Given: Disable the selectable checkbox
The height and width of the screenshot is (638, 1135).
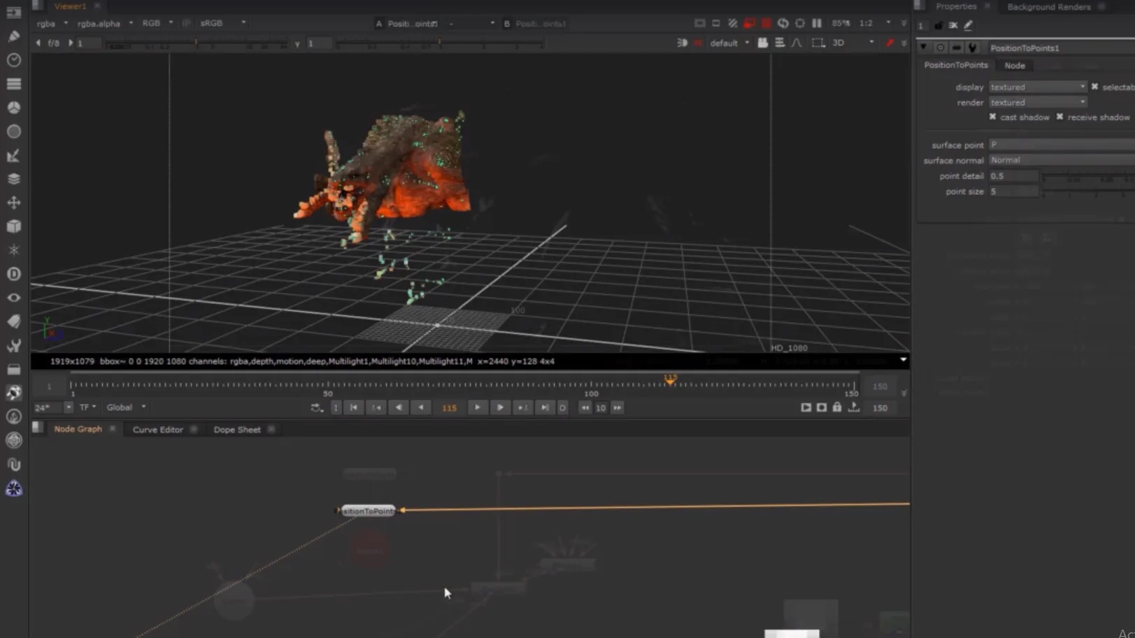Looking at the screenshot, I should [x=1094, y=87].
